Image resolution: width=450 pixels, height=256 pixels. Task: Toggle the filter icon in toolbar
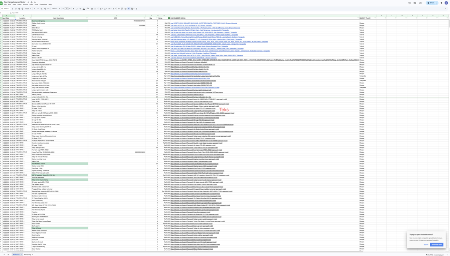pyautogui.click(x=129, y=9)
